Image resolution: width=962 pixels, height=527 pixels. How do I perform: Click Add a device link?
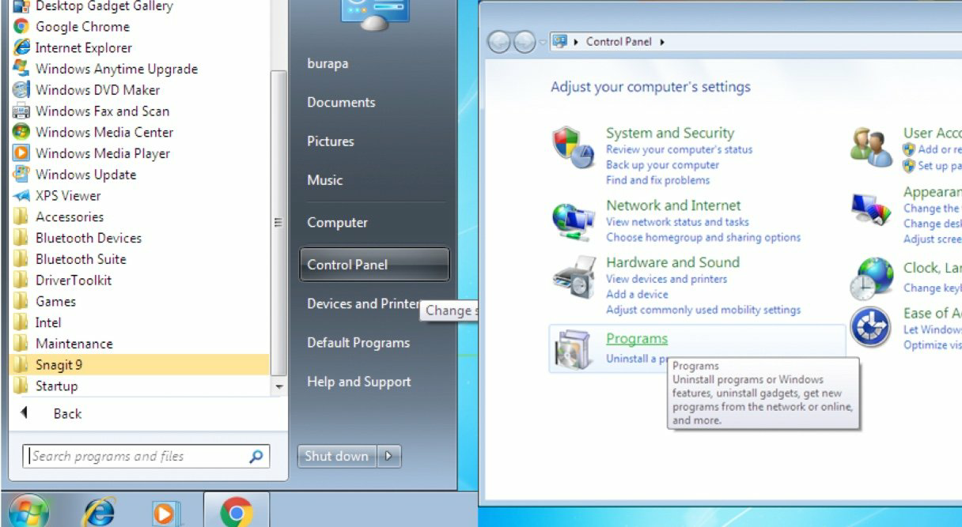click(637, 294)
